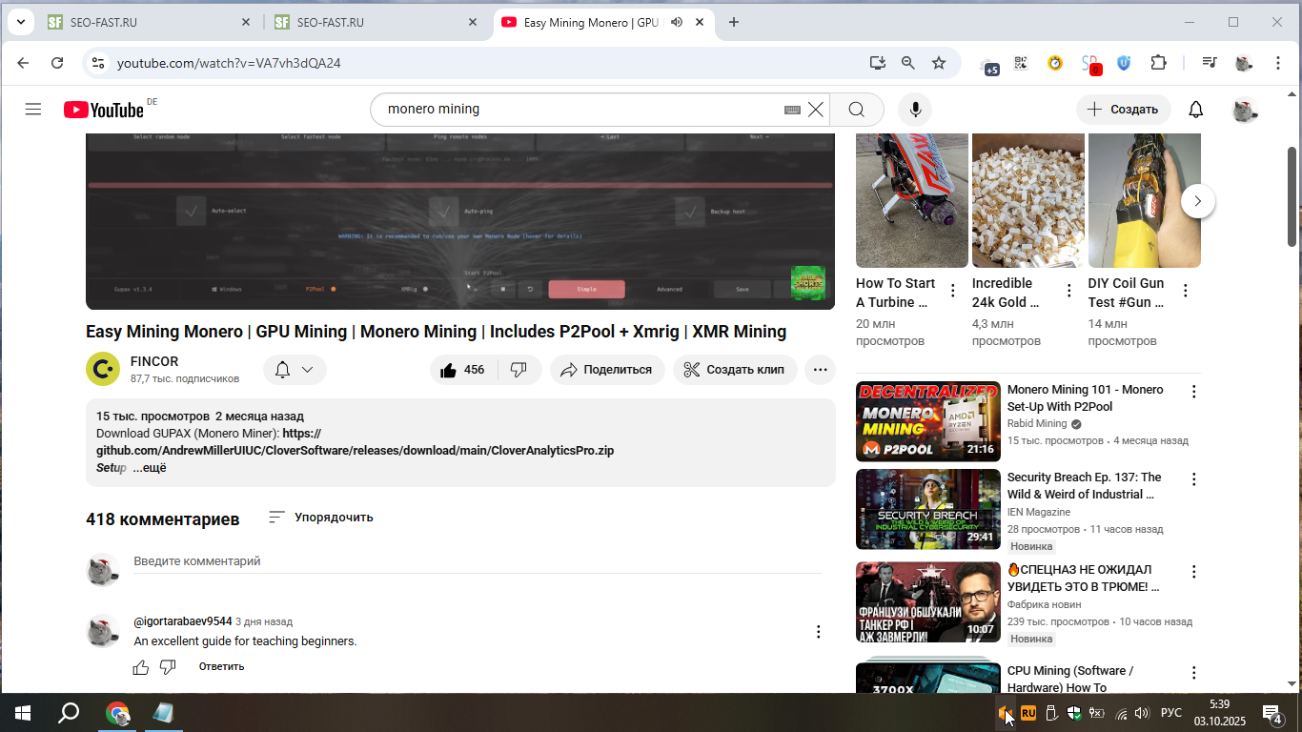Open FINCOR channel avatar
The height and width of the screenshot is (732, 1302).
103,369
